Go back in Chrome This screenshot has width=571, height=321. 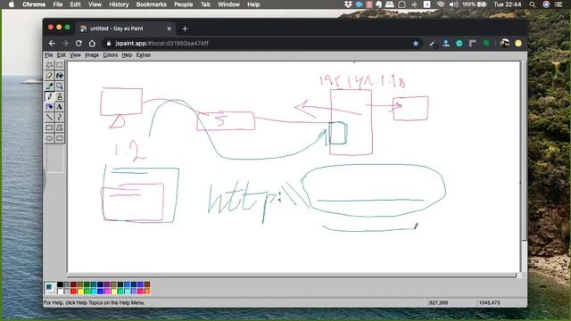tap(52, 44)
